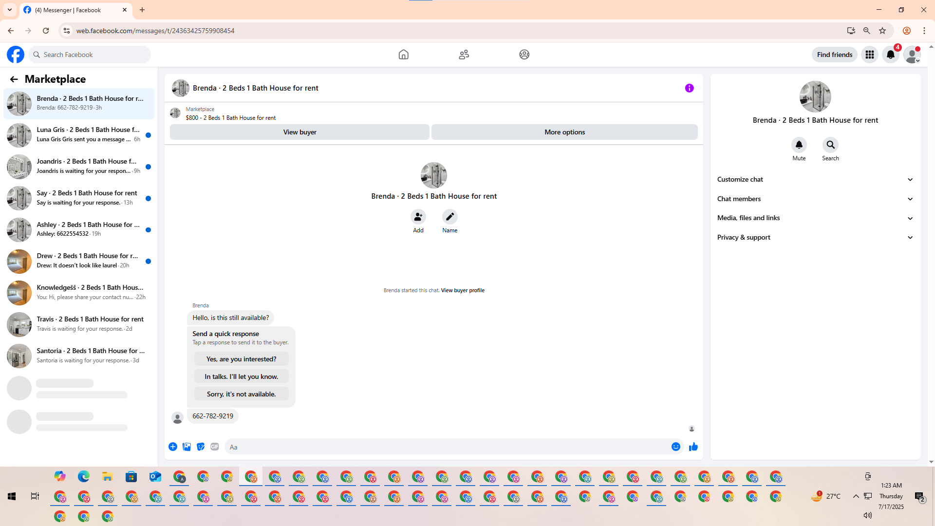Open Microsoft Edge from taskbar
The width and height of the screenshot is (935, 526).
(x=84, y=477)
